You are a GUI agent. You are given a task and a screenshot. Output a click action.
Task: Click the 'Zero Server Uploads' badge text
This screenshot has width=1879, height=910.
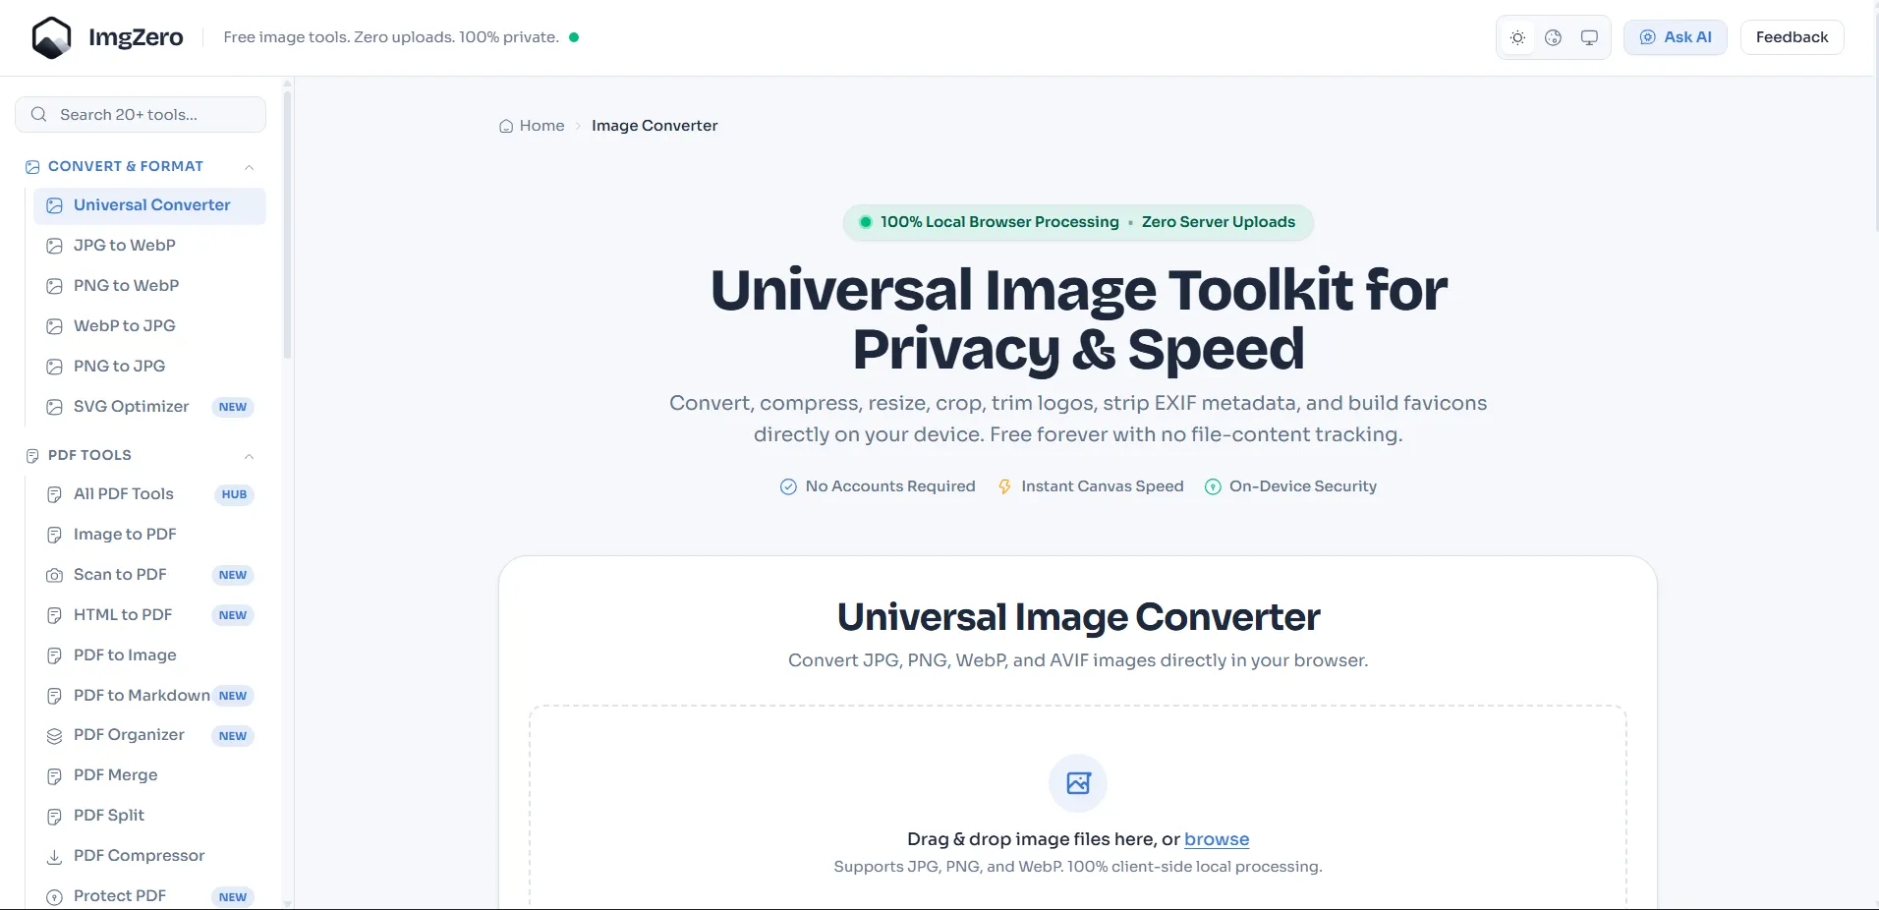[x=1219, y=222]
